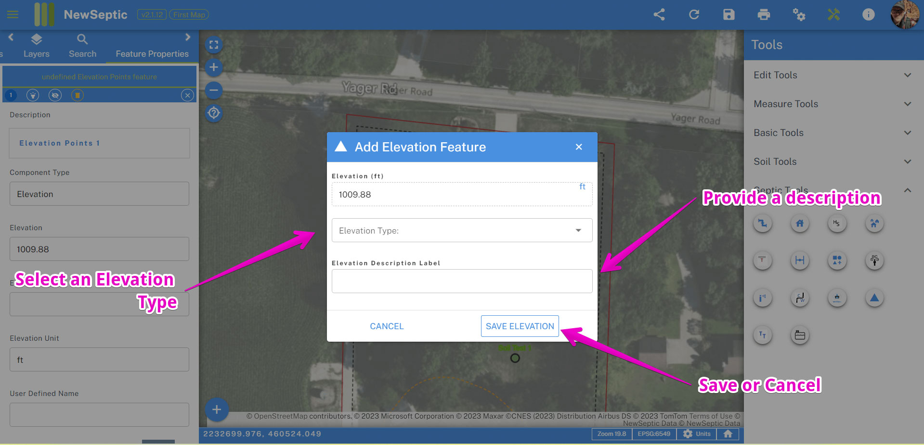Viewport: 924px width, 445px height.
Task: Select the septic tank tool
Action: [800, 335]
